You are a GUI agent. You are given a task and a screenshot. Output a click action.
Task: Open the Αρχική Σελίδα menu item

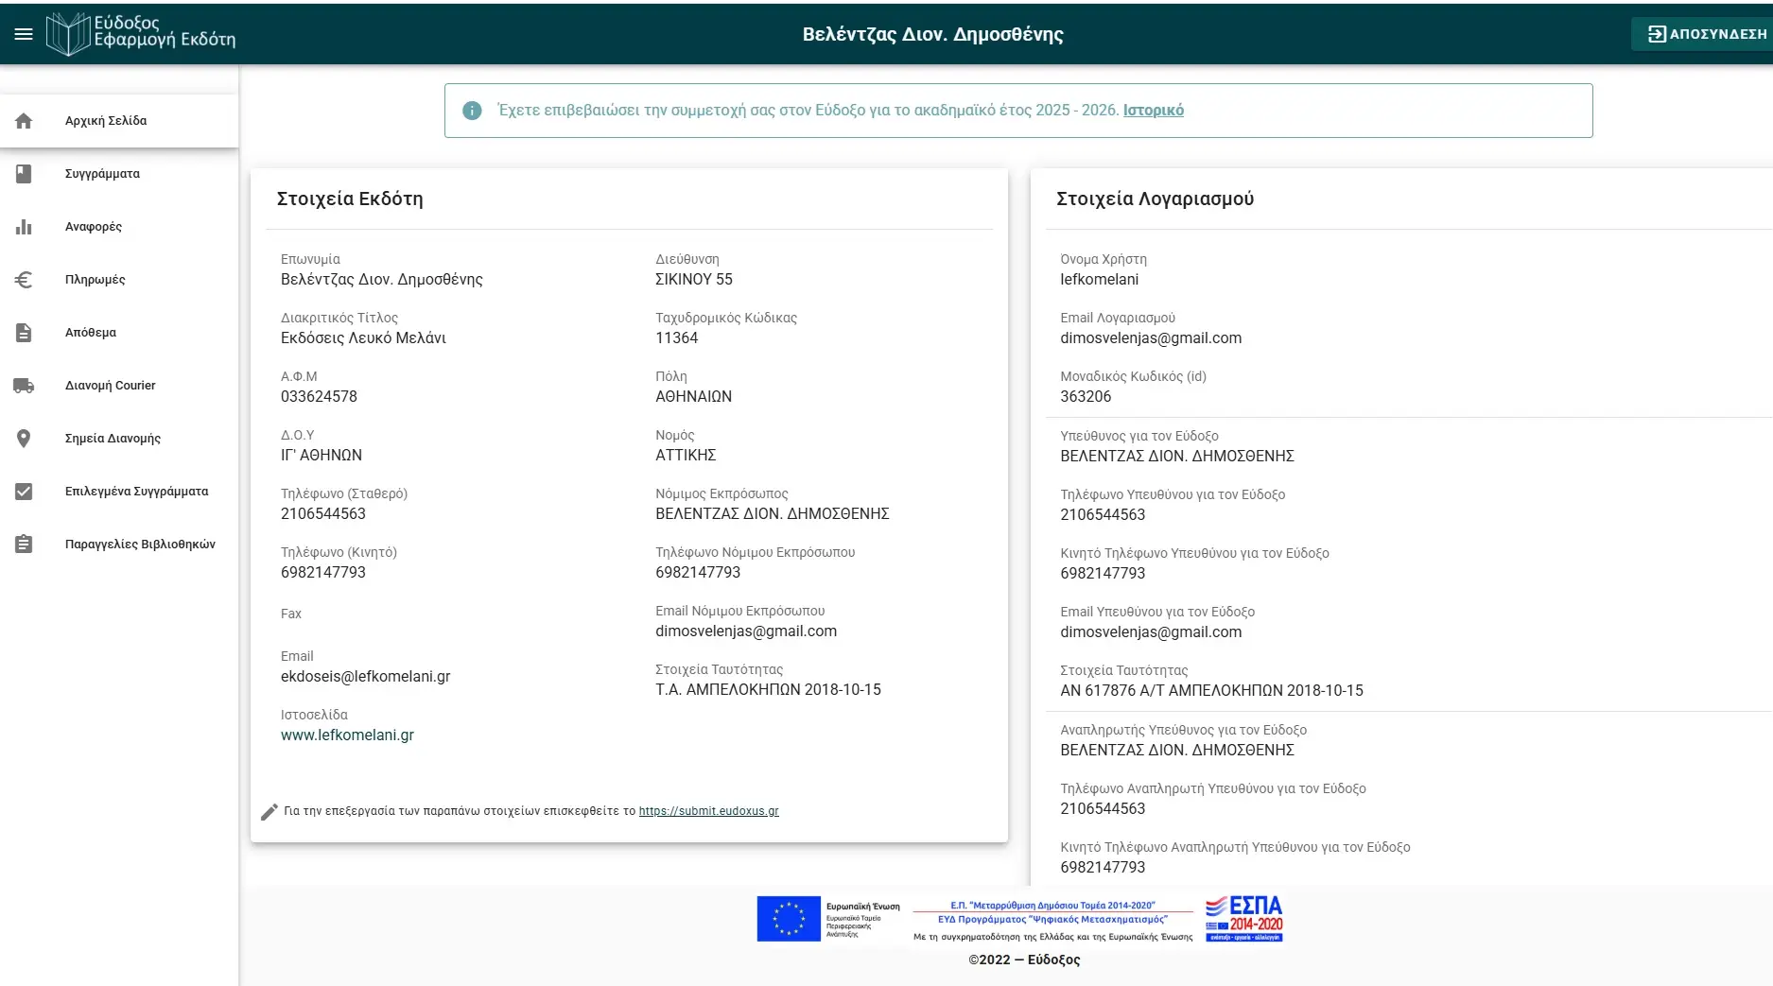(119, 121)
